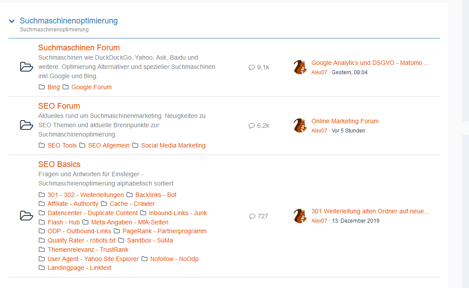This screenshot has width=469, height=288.
Task: Click small folder icon next to SEO Tools
Action: [x=42, y=145]
